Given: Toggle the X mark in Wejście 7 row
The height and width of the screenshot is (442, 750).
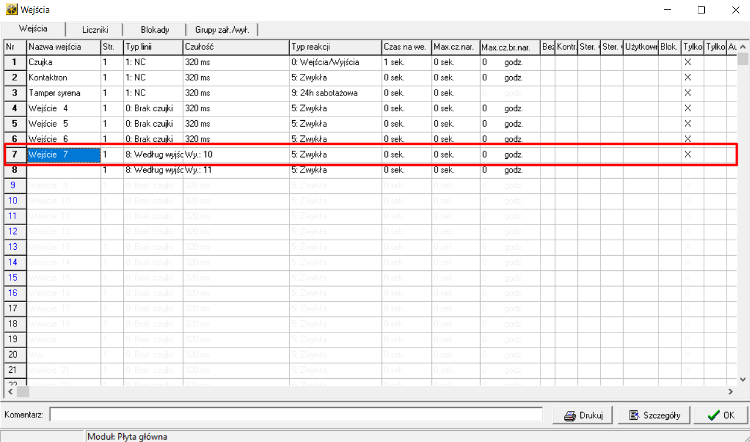Looking at the screenshot, I should point(688,155).
